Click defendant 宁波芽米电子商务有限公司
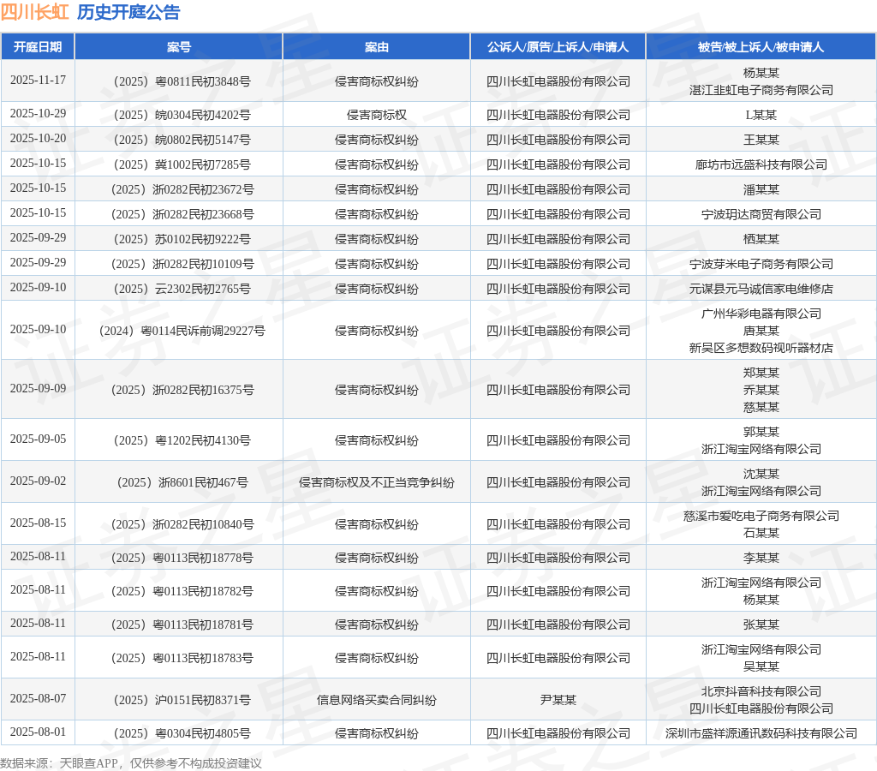The width and height of the screenshot is (877, 771). point(761,264)
